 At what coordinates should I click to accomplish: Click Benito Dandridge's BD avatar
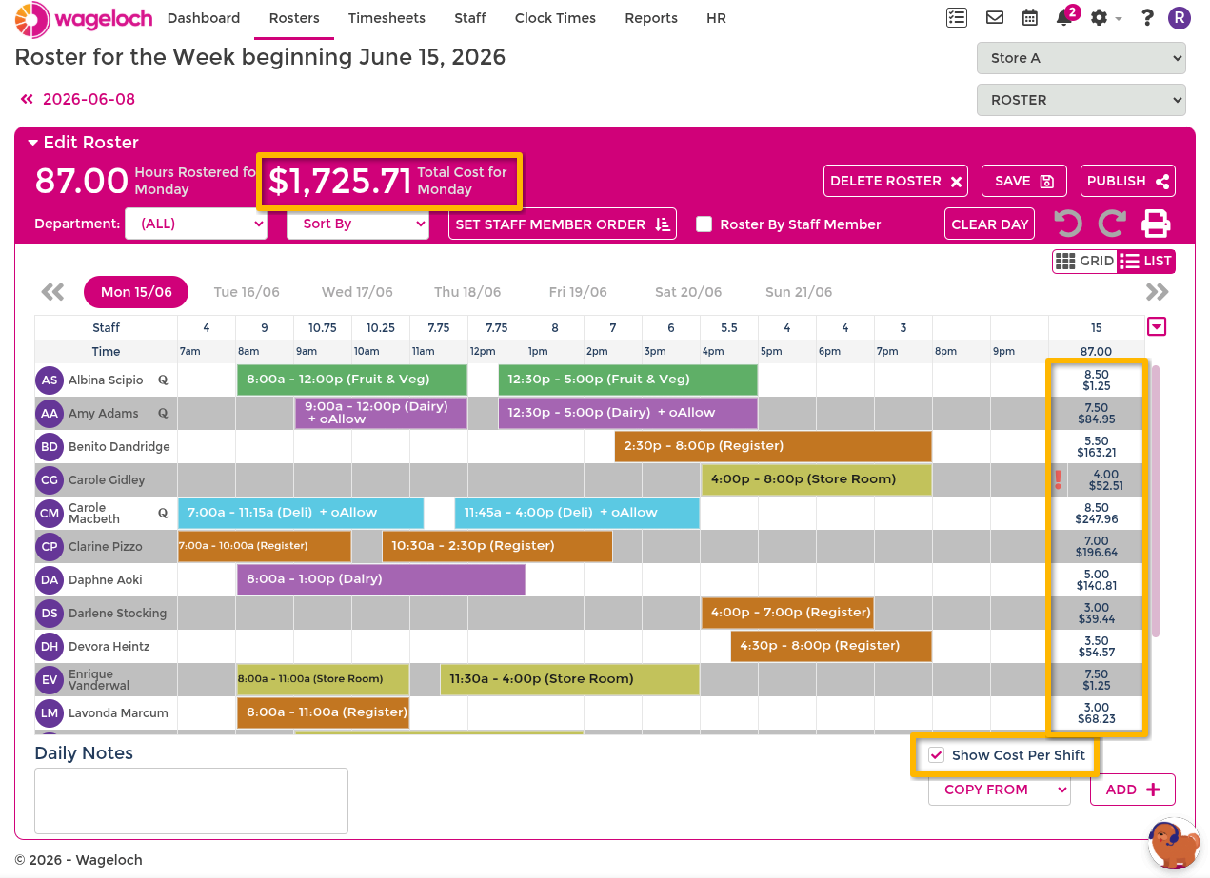[50, 446]
